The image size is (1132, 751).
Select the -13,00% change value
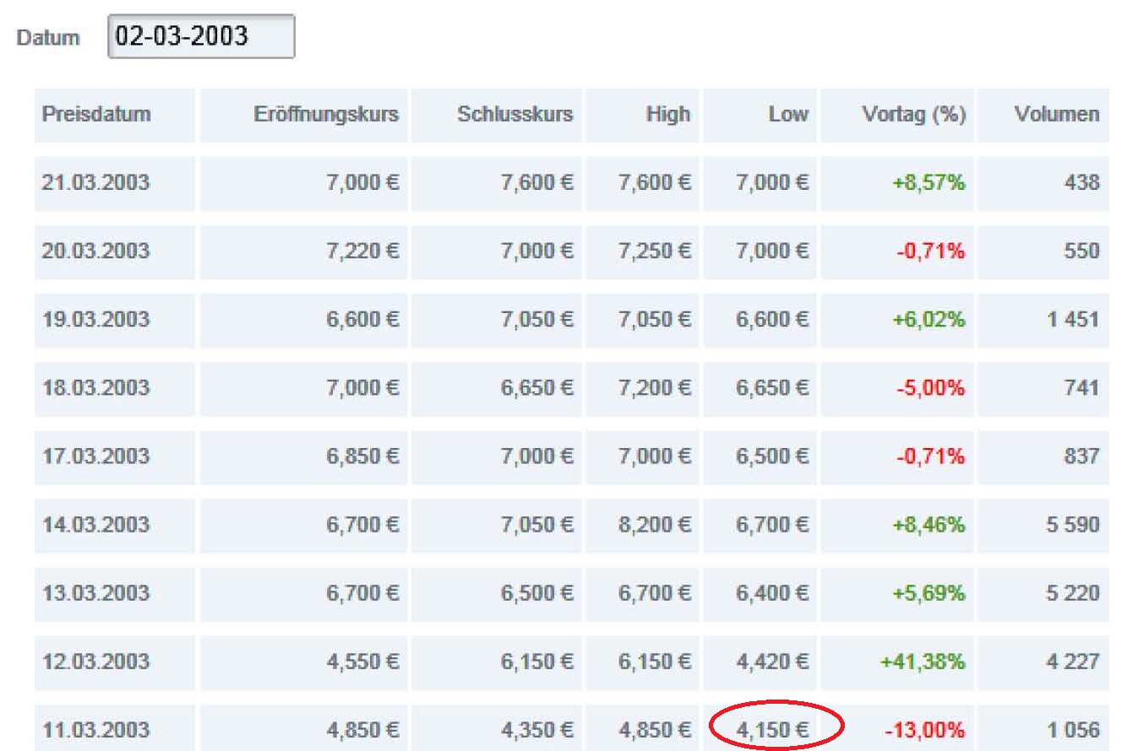pyautogui.click(x=925, y=729)
